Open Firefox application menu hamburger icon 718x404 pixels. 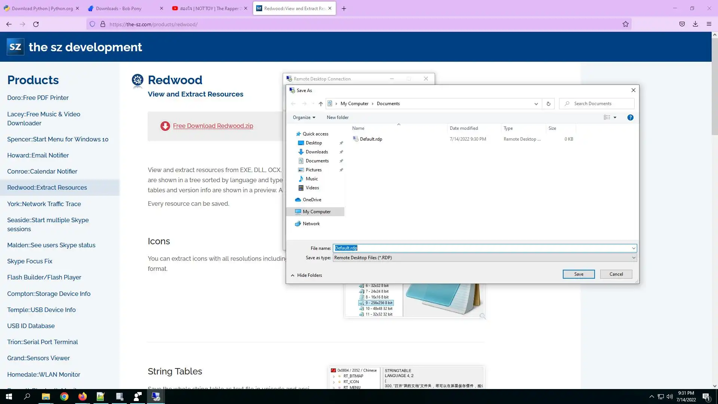tap(709, 24)
